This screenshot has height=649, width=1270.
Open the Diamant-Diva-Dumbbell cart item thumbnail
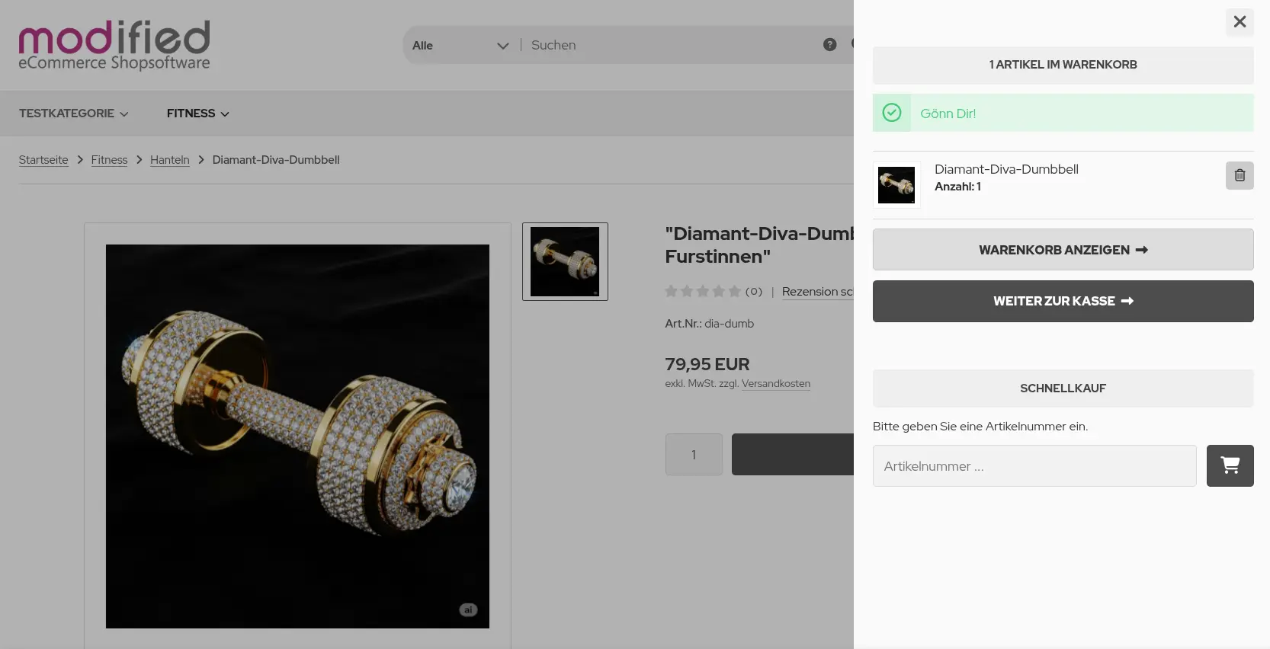coord(896,185)
